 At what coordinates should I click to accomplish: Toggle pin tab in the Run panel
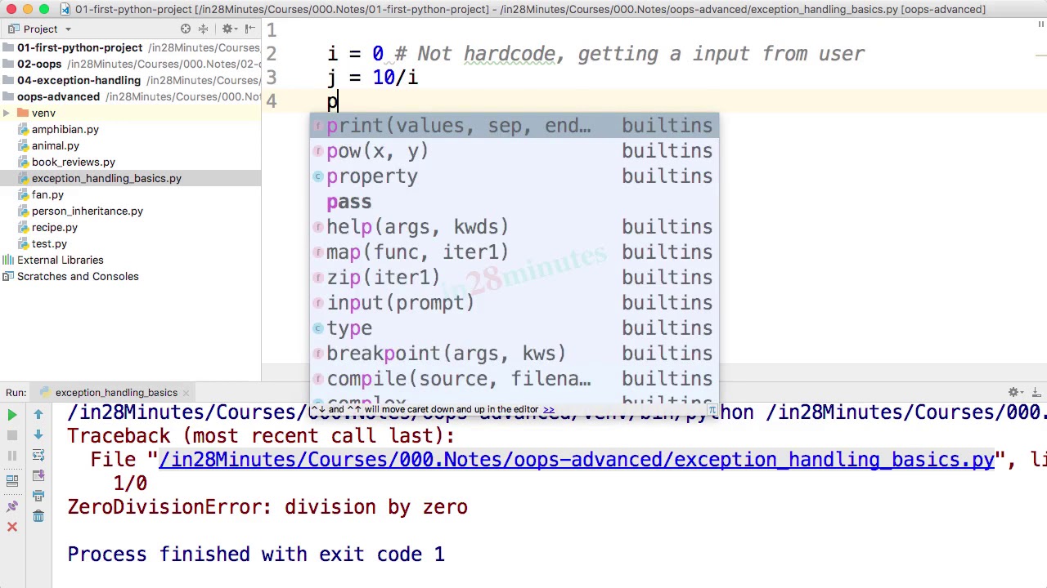pos(12,506)
